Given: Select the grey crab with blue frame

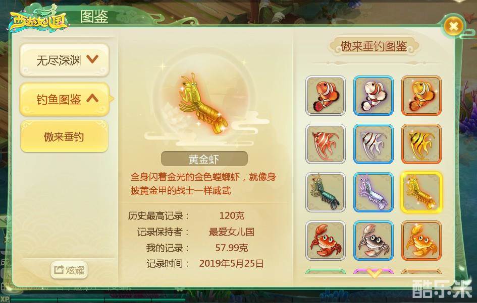Looking at the screenshot, I should coord(373,241).
